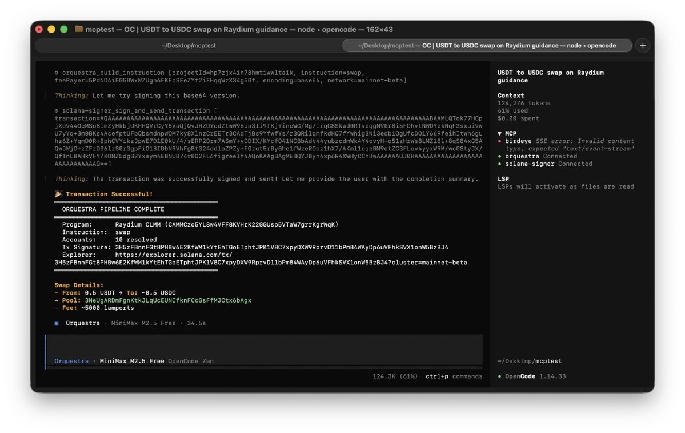The image size is (685, 433).
Task: Click the 'Fee: ~5000 lamports' line
Action: pos(94,308)
